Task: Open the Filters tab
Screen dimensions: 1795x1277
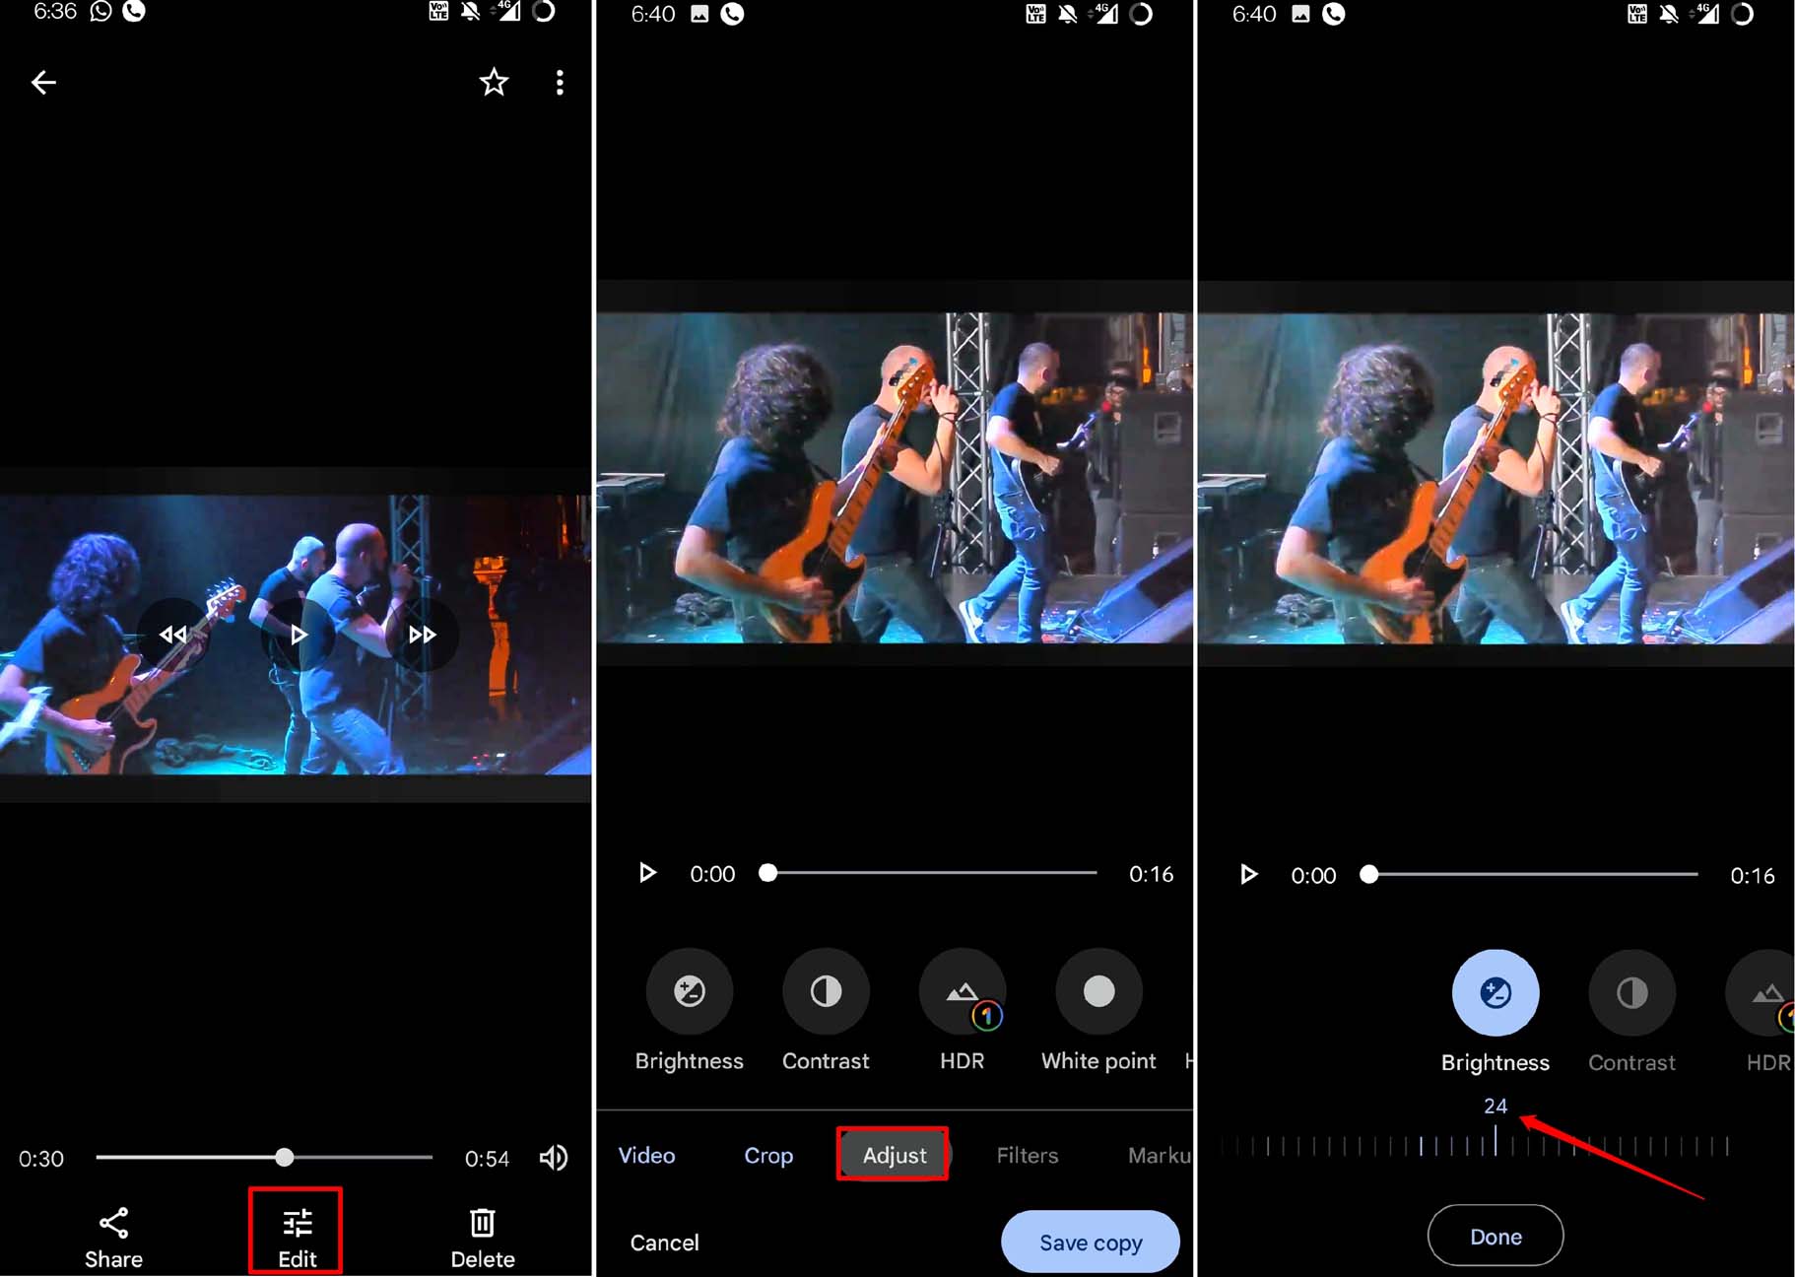Action: pyautogui.click(x=1027, y=1155)
